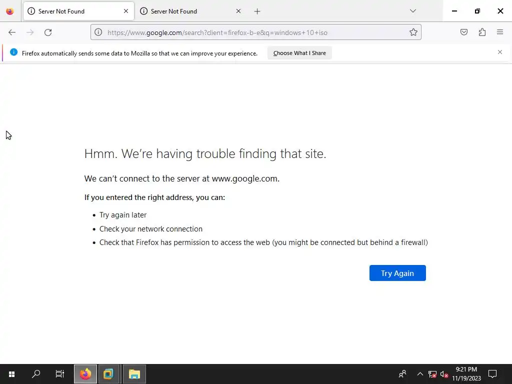Open the Windows Start menu
512x384 pixels.
[12, 374]
